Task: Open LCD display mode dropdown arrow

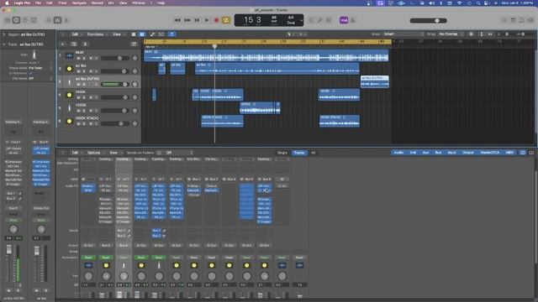Action: [301, 20]
